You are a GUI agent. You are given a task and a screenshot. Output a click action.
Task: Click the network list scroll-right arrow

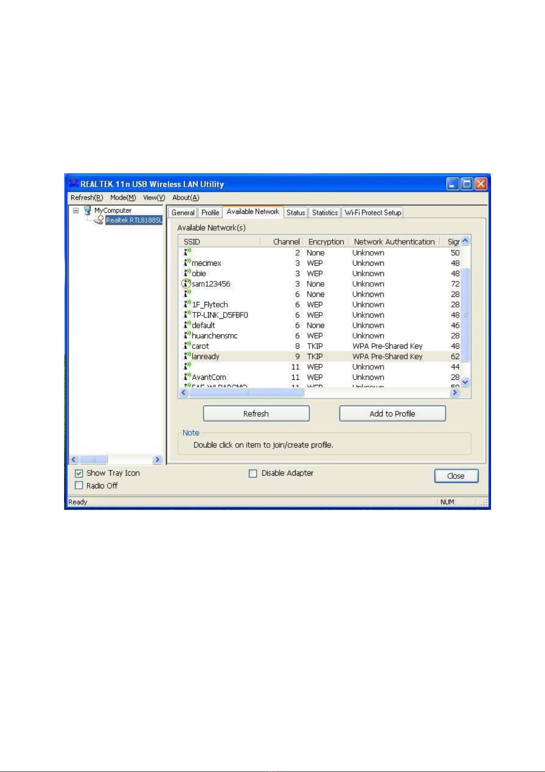pyautogui.click(x=455, y=393)
